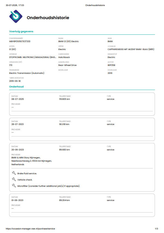Select the Onderhoudshistorie main heading
Image resolution: width=164 pixels, height=233 pixels.
point(48,18)
